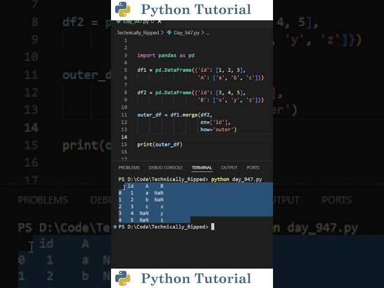Image resolution: width=384 pixels, height=288 pixels.
Task: Click 'outer_df = df1.merge(df2,' line
Action: click(175, 115)
